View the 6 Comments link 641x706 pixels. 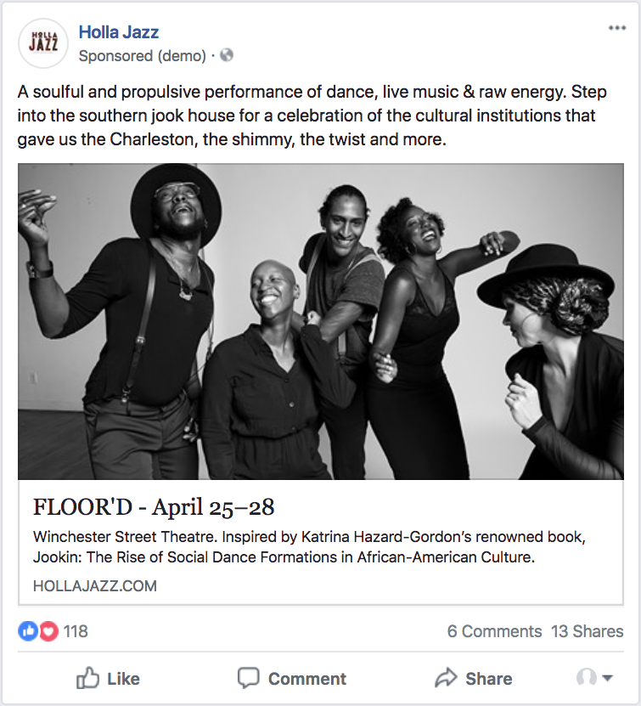[x=494, y=631]
